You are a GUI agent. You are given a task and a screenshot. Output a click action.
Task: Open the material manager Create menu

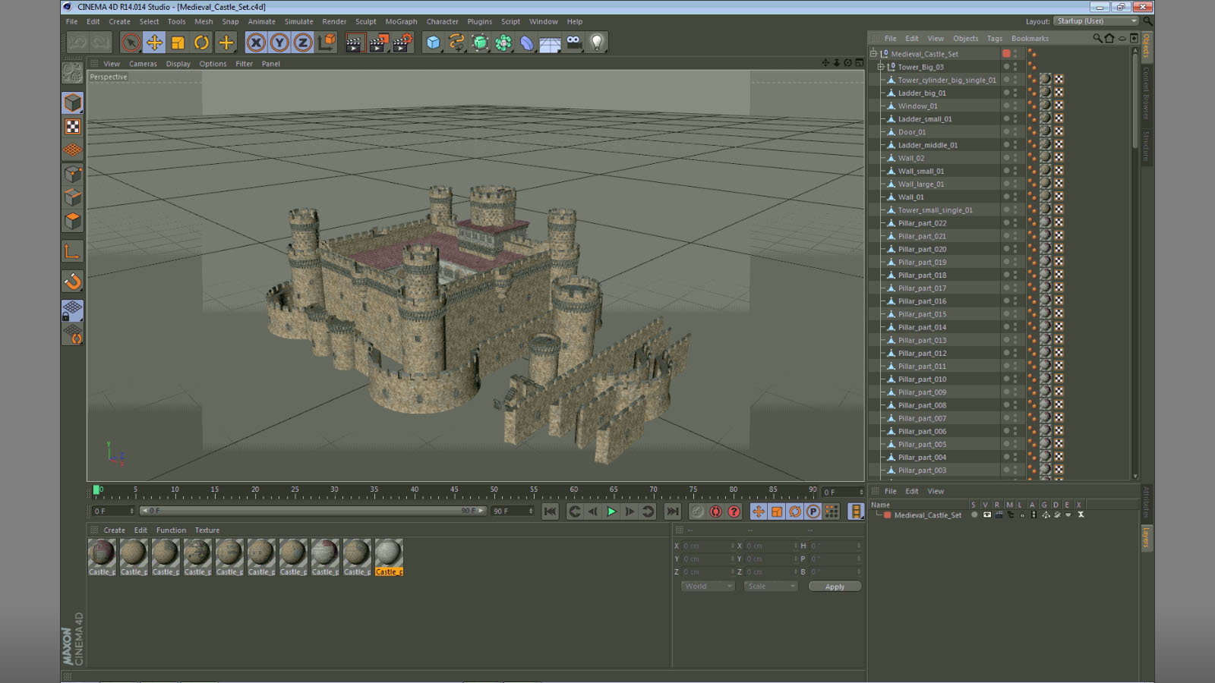[115, 530]
